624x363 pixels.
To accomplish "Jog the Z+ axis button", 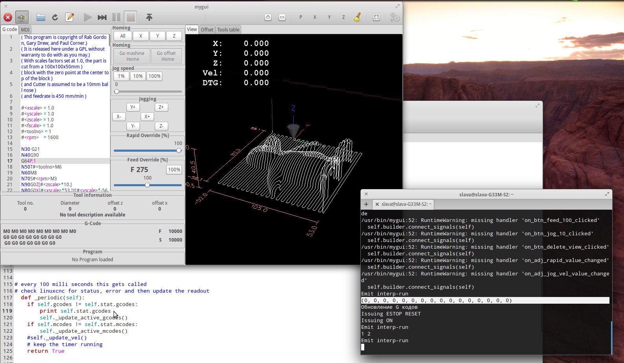I will 161,107.
